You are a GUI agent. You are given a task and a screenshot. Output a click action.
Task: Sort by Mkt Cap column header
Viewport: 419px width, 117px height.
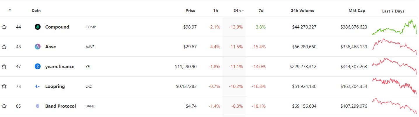click(357, 11)
